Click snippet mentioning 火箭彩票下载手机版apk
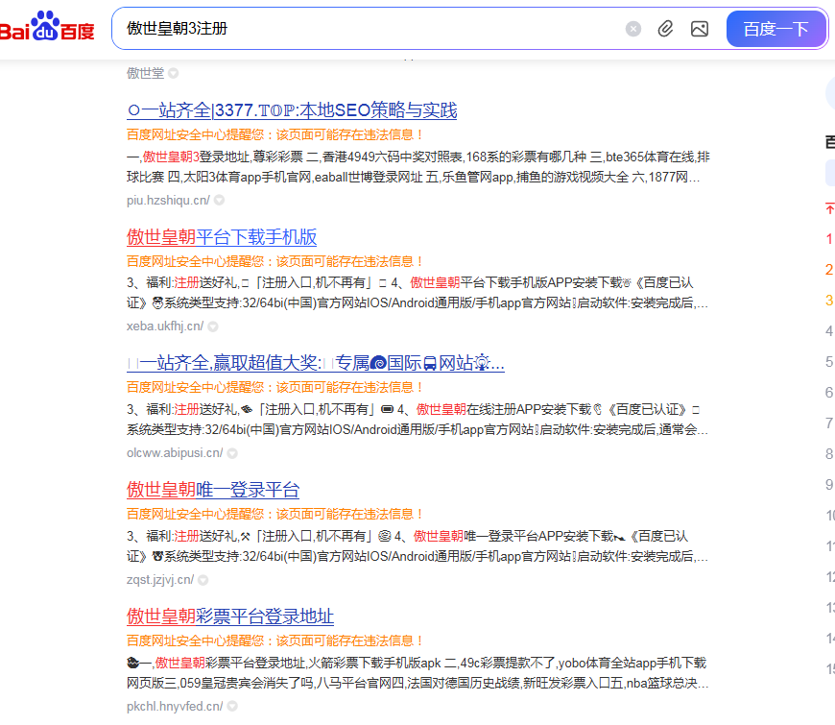Viewport: 835px width, 725px height. [x=418, y=673]
